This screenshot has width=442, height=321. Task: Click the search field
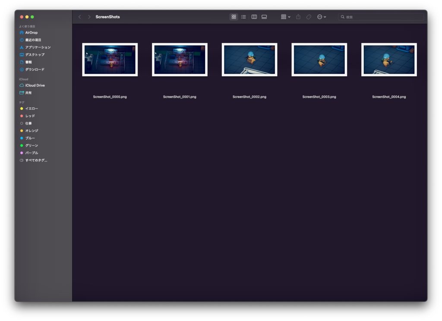coord(381,17)
